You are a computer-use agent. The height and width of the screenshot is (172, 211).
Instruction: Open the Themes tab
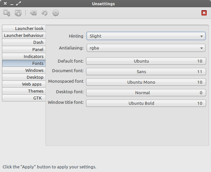24,91
